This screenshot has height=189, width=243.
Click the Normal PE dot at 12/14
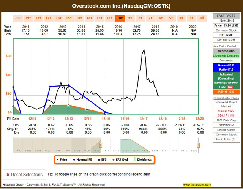pos(87,99)
